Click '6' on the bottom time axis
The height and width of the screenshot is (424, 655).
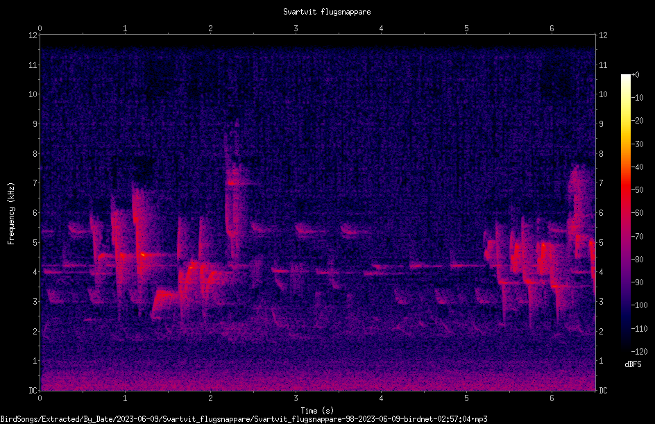click(552, 398)
